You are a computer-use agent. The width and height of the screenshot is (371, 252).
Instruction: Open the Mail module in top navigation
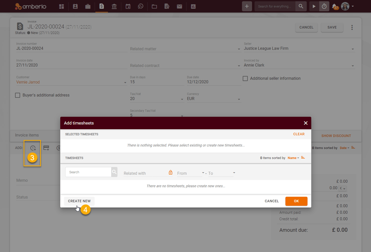(x=179, y=6)
